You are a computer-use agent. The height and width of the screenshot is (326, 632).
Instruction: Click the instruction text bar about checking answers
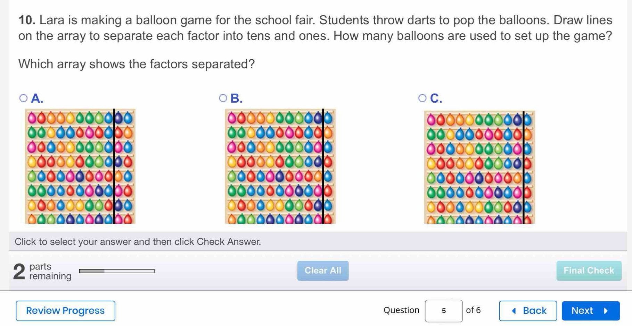coord(138,241)
